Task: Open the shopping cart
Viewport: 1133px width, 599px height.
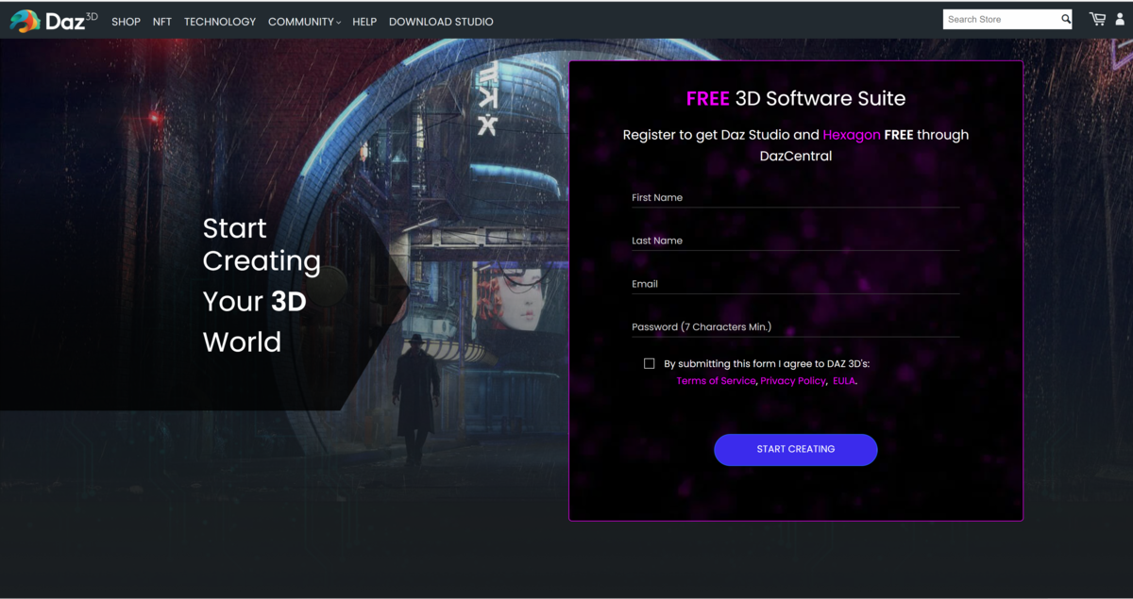Action: point(1097,19)
